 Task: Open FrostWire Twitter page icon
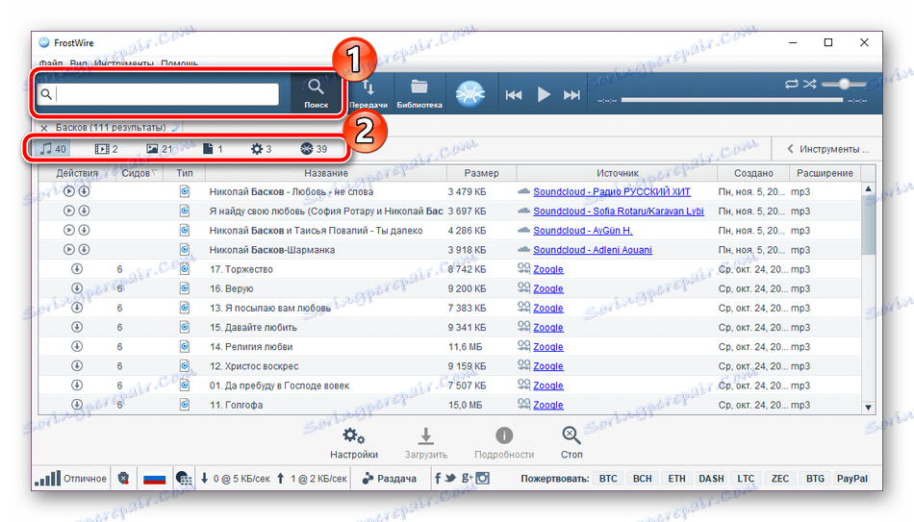(450, 479)
